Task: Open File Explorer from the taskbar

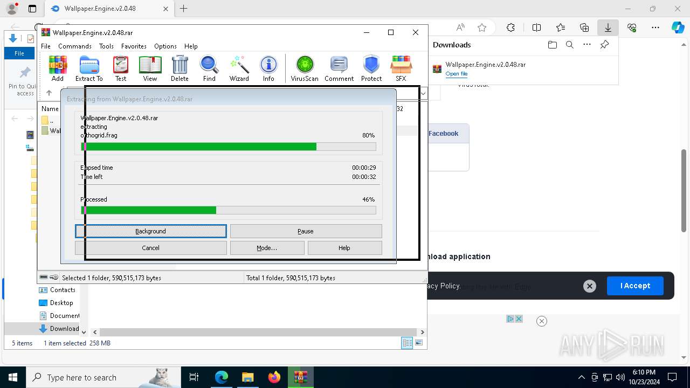Action: [247, 377]
